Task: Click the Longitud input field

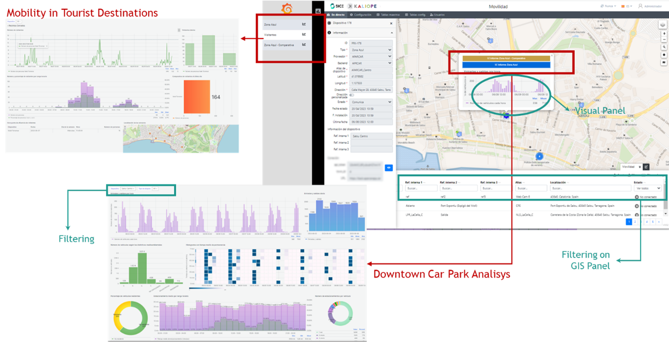Action: click(x=371, y=83)
